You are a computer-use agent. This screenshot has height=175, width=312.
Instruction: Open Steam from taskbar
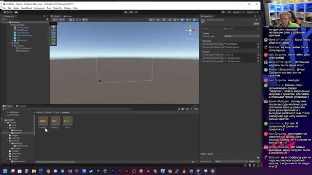pos(91,171)
